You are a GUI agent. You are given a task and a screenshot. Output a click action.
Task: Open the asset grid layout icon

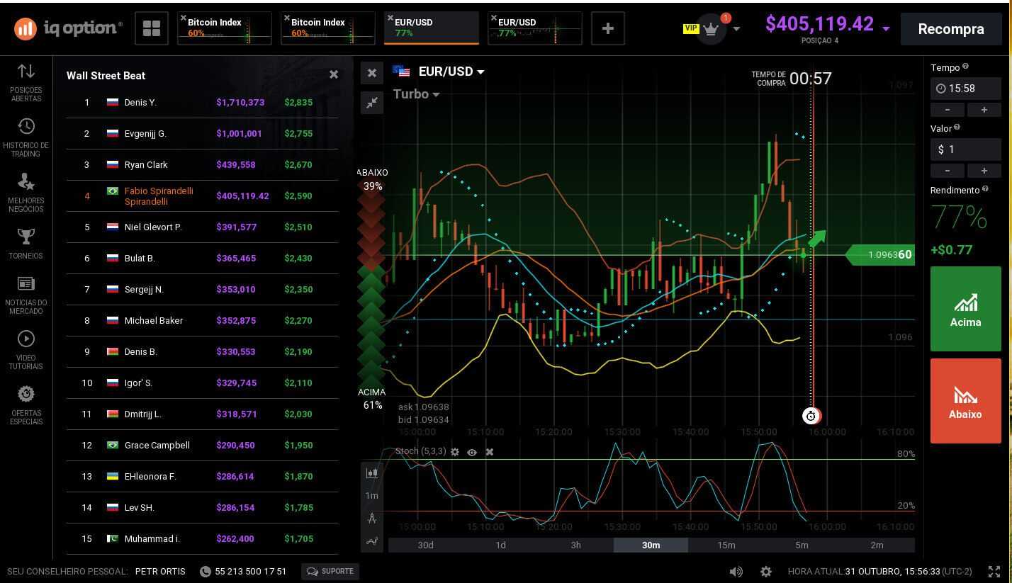(x=152, y=28)
